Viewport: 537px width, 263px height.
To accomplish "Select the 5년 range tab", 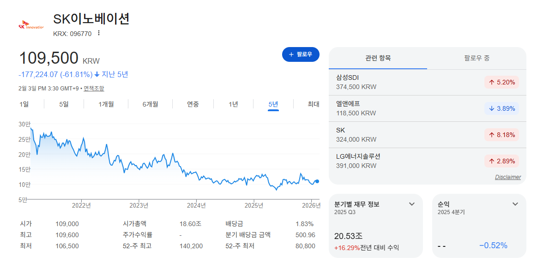I will [273, 104].
